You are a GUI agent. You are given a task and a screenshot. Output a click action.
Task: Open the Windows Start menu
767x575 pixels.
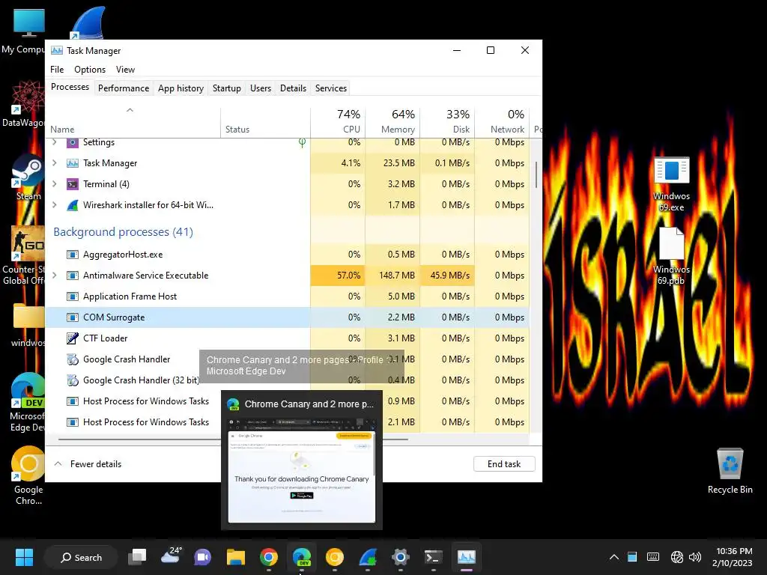(24, 557)
